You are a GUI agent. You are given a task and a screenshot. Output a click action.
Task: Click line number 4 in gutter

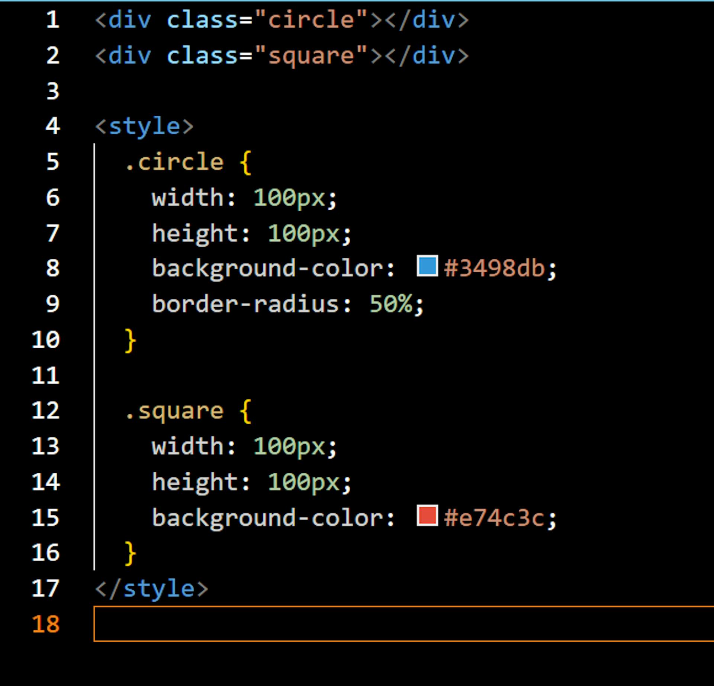(x=53, y=126)
